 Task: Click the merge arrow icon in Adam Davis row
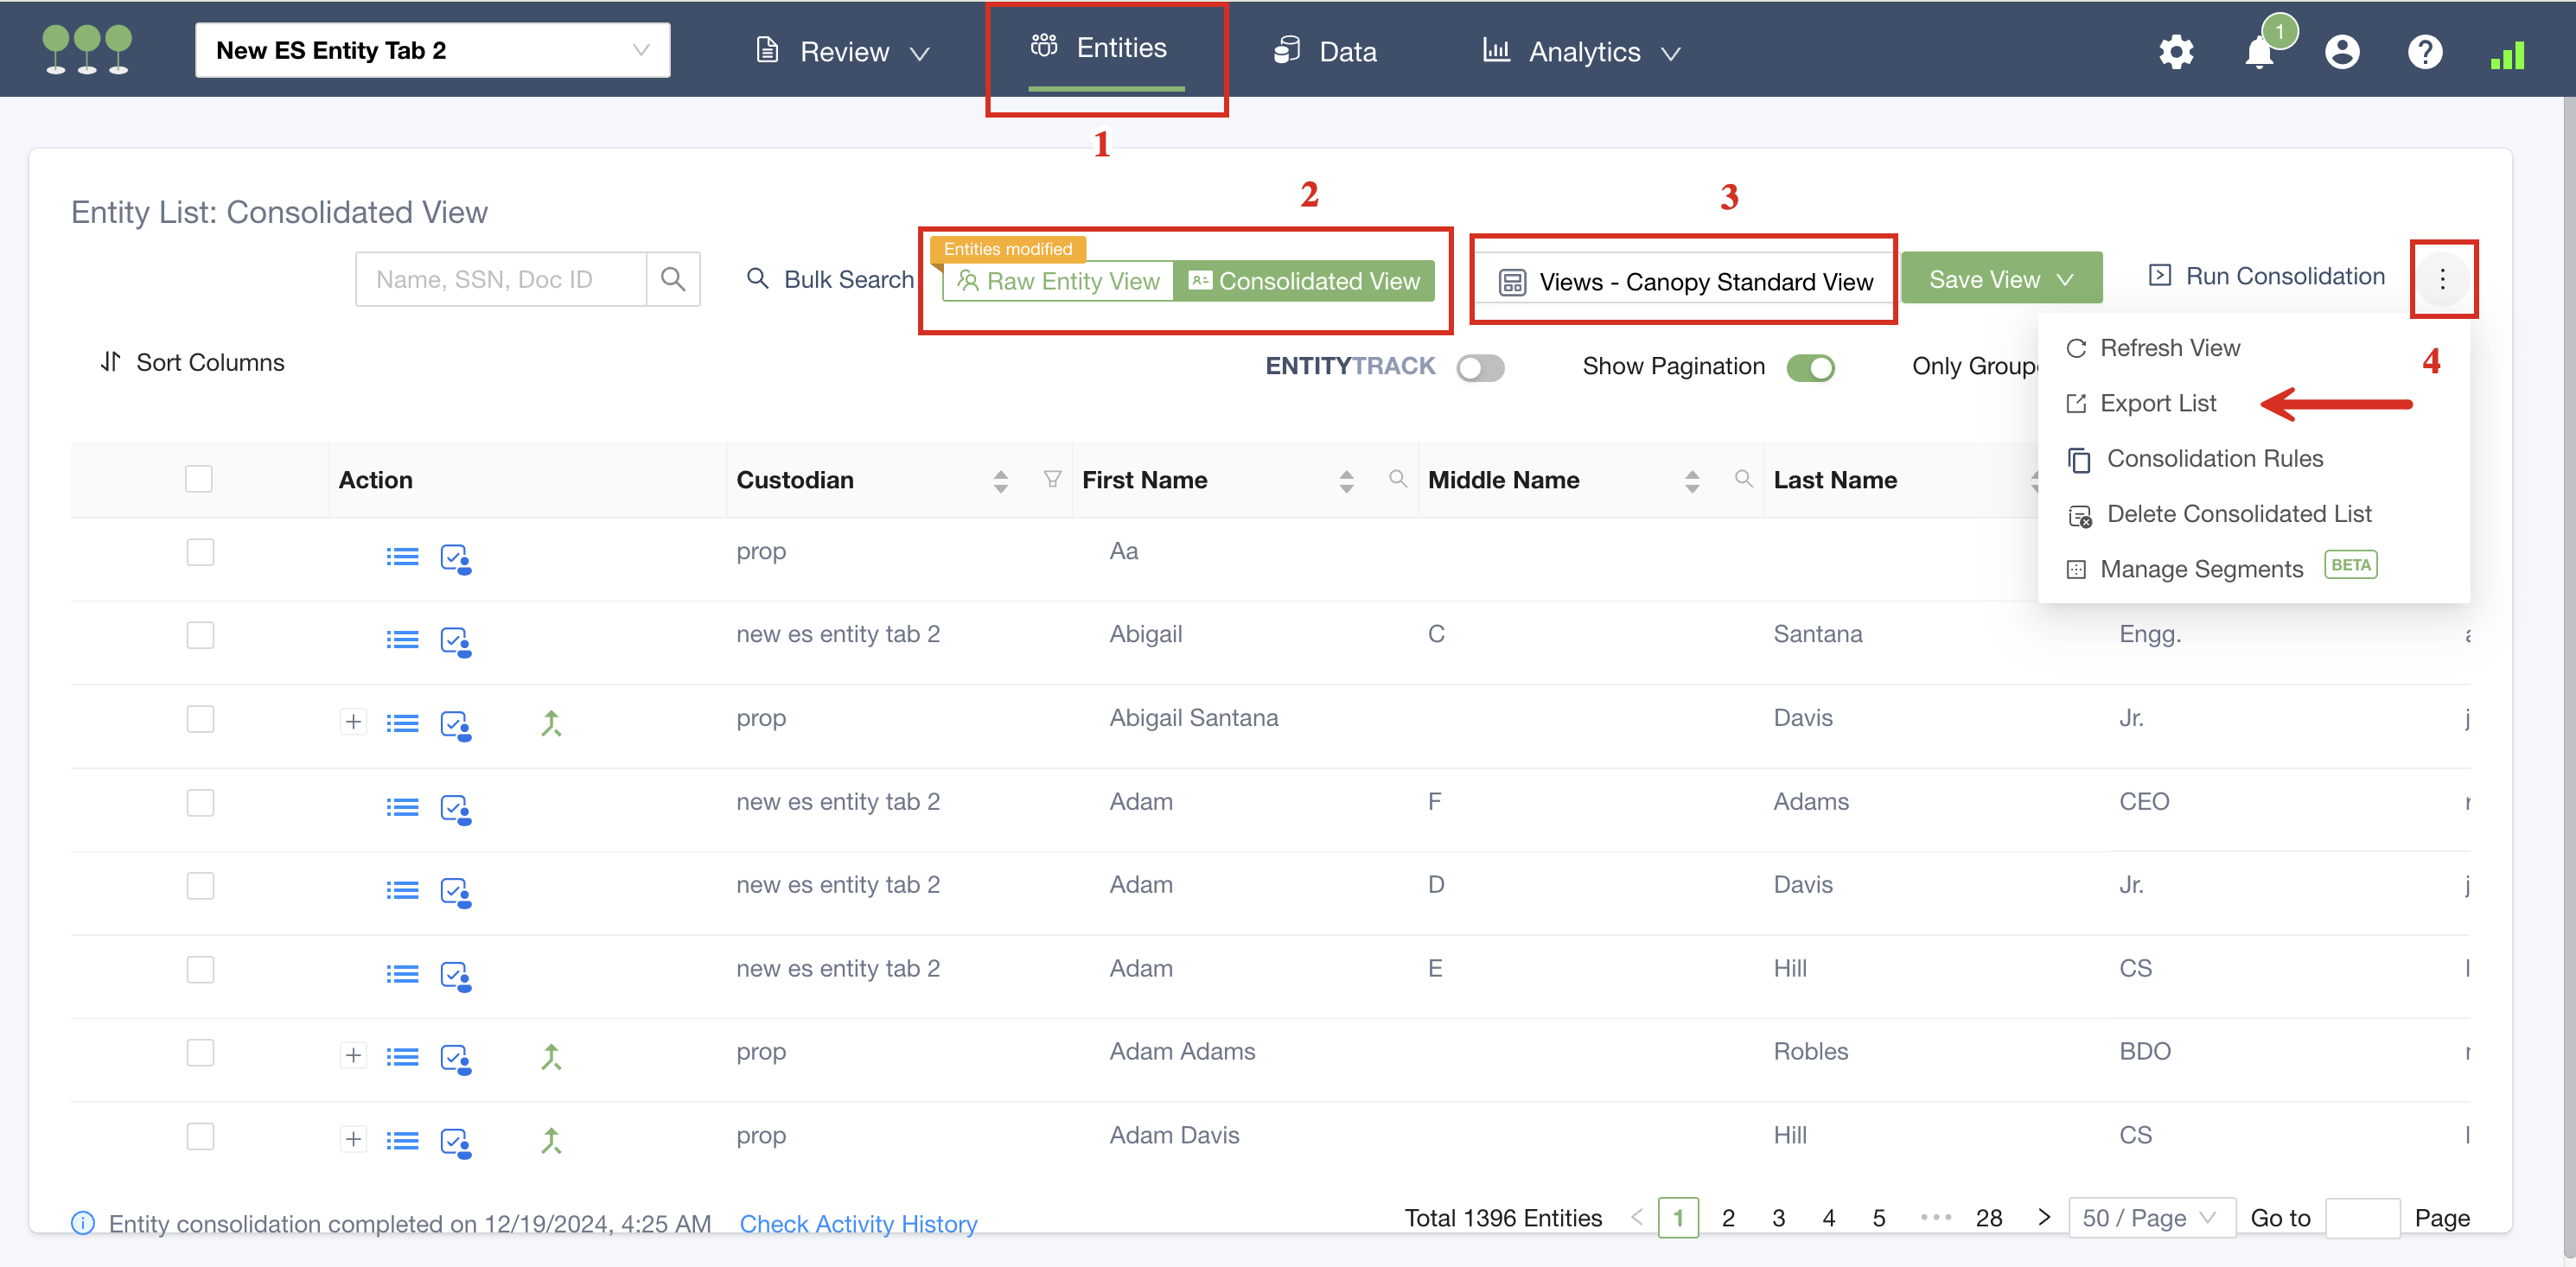tap(551, 1140)
